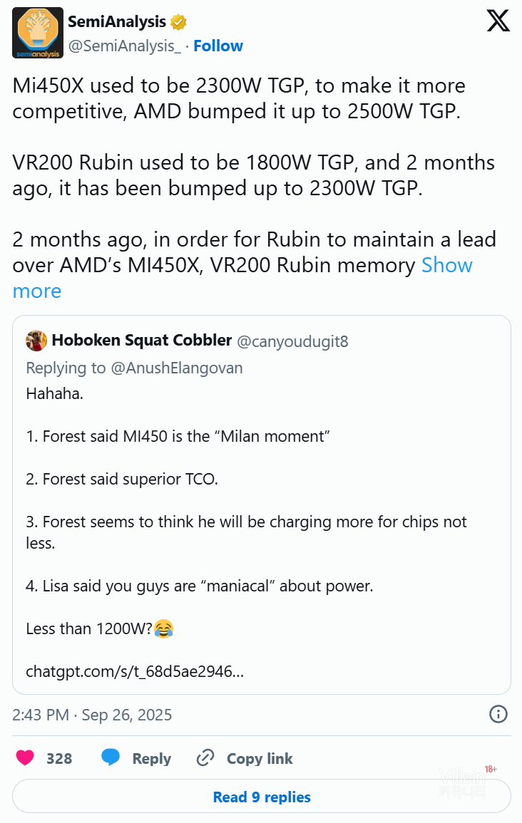
Task: Expand tweet with Show more
Action: pos(446,265)
